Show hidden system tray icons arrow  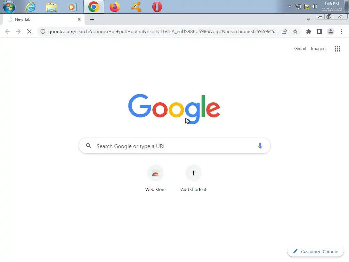290,6
